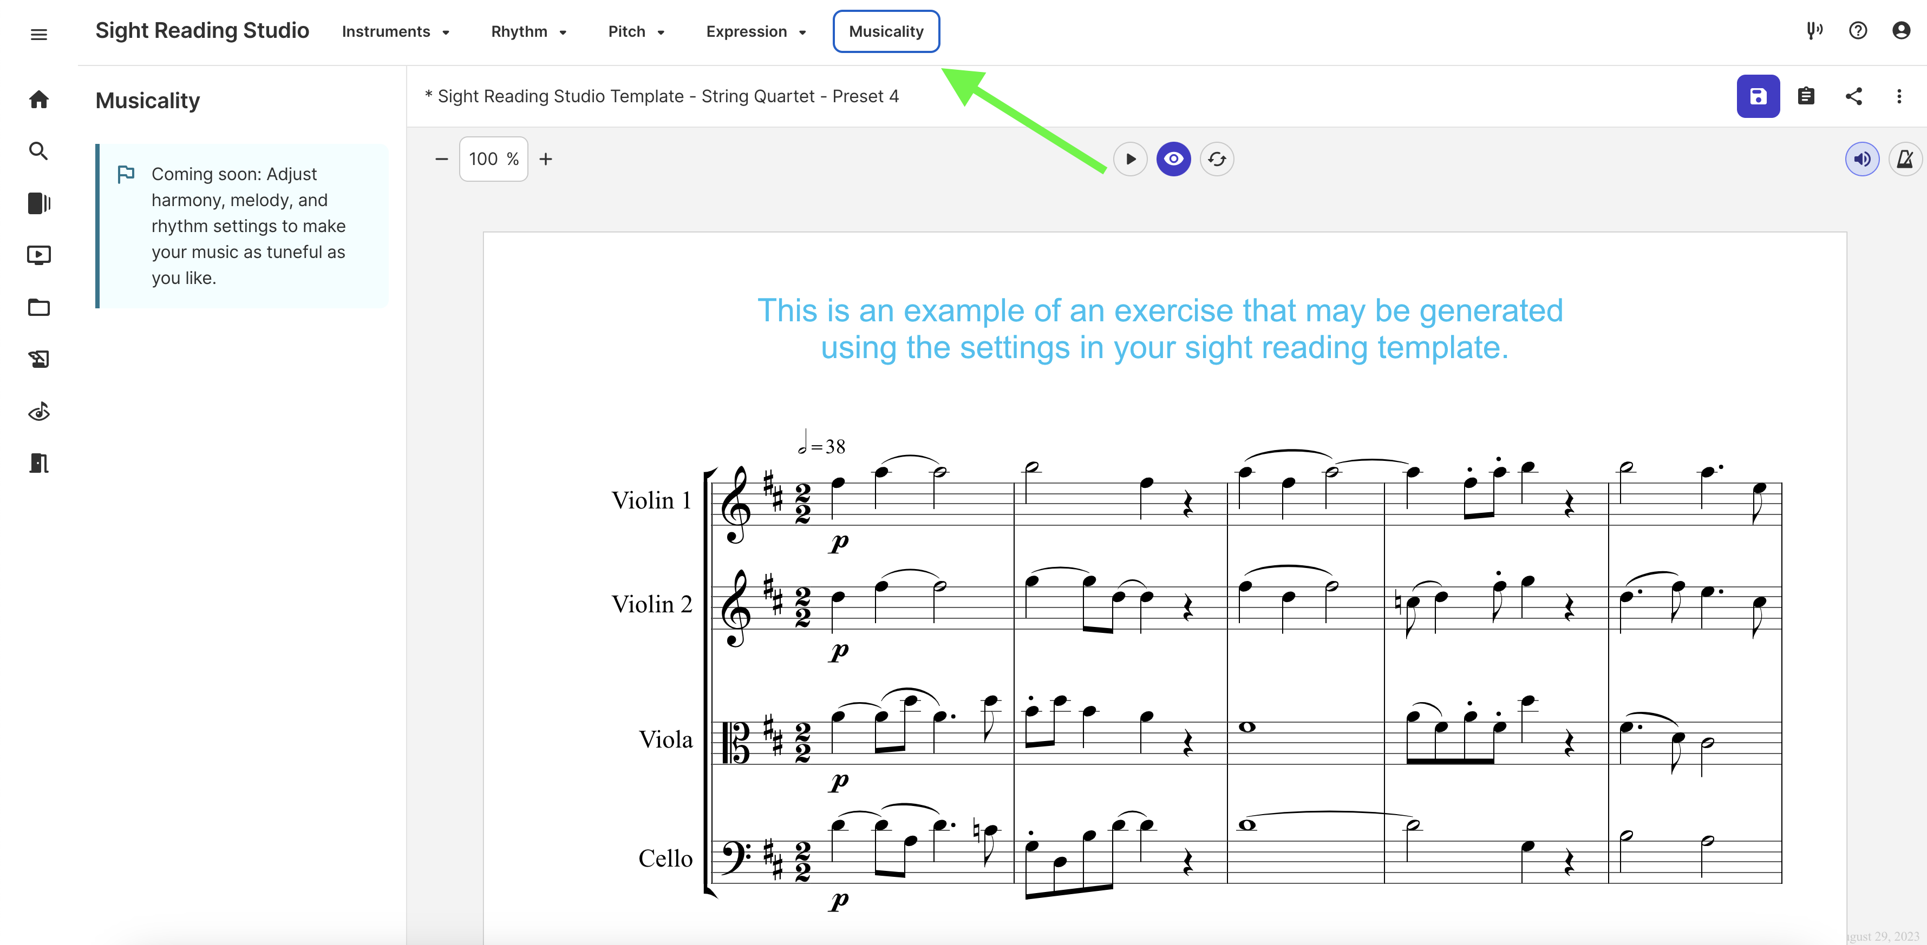The image size is (1927, 945).
Task: Click the tuner icon in top bar
Action: pyautogui.click(x=1814, y=31)
